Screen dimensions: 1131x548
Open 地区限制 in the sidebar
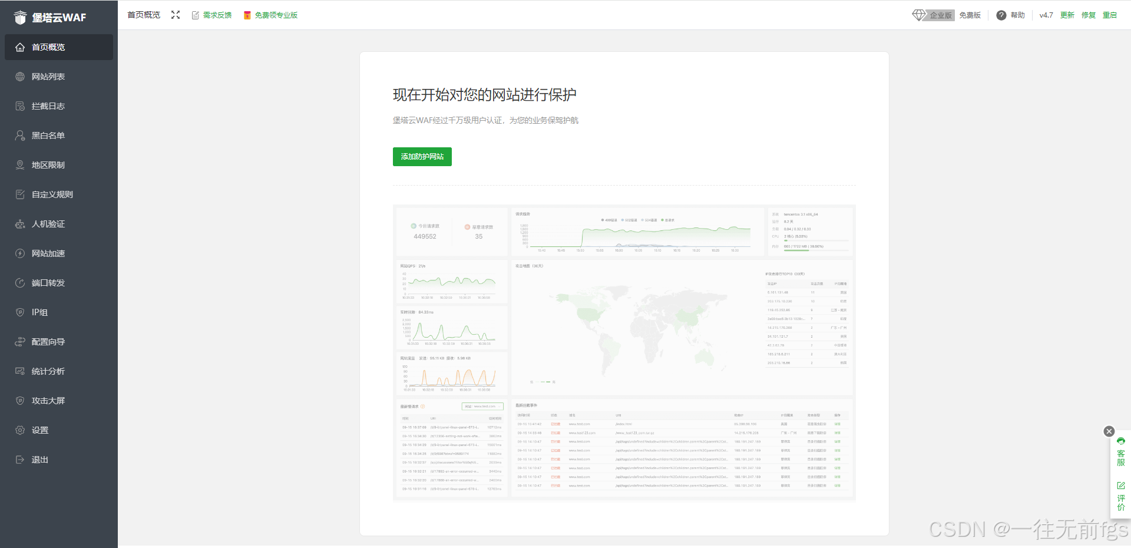pyautogui.click(x=59, y=165)
